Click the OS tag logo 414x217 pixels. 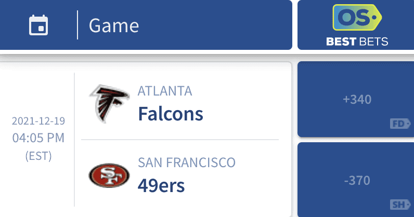click(357, 18)
